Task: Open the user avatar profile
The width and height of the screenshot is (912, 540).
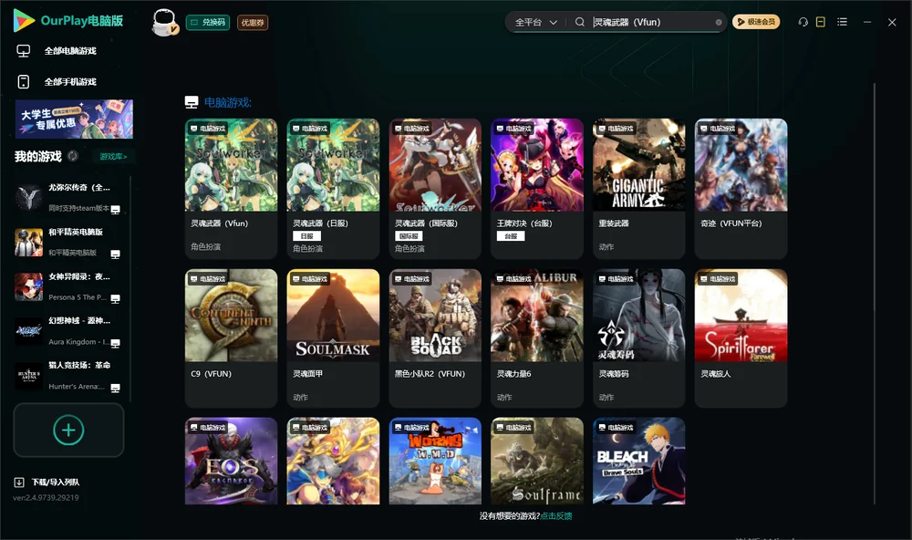Action: click(x=164, y=22)
